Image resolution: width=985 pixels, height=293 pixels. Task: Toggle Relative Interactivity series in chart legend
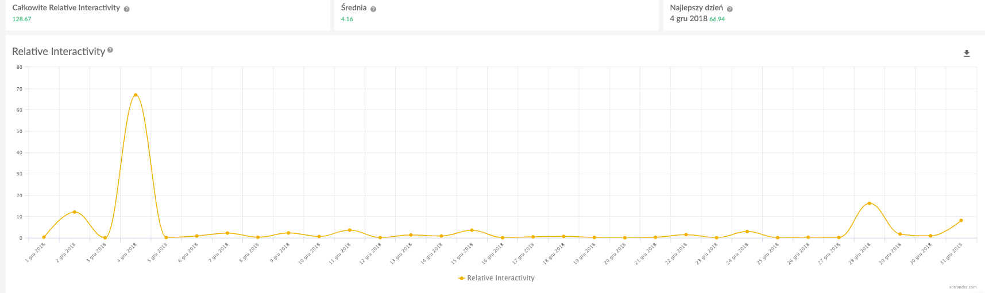pos(500,278)
